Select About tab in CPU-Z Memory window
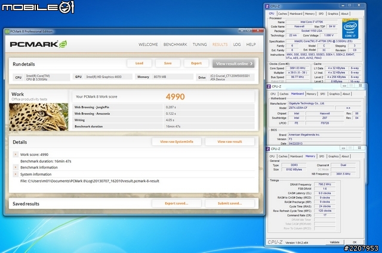This screenshot has width=382, height=253. [x=345, y=157]
